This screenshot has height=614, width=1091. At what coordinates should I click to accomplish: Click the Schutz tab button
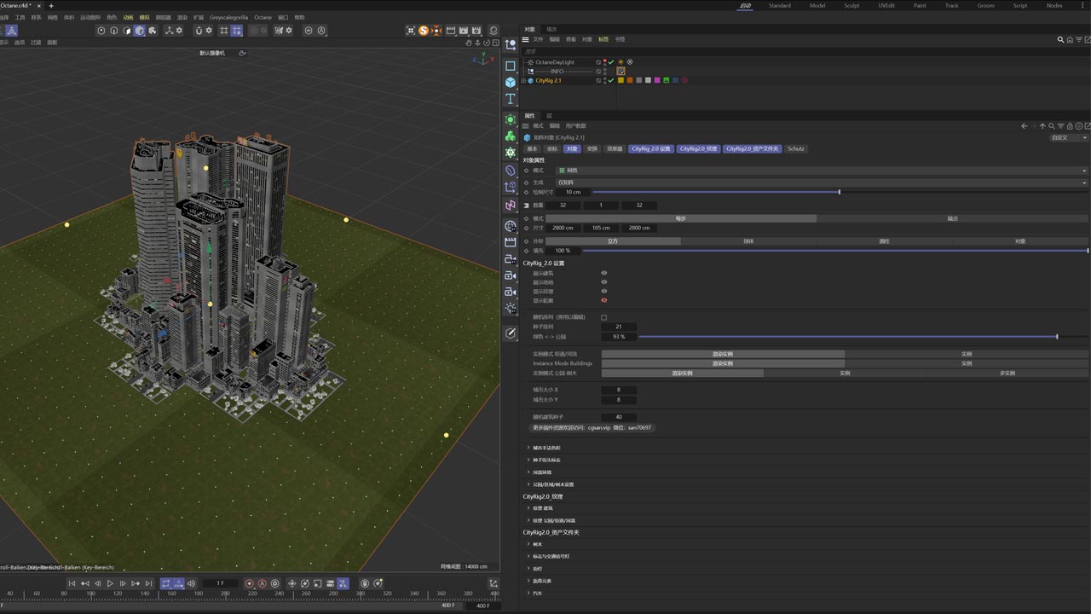coord(795,148)
